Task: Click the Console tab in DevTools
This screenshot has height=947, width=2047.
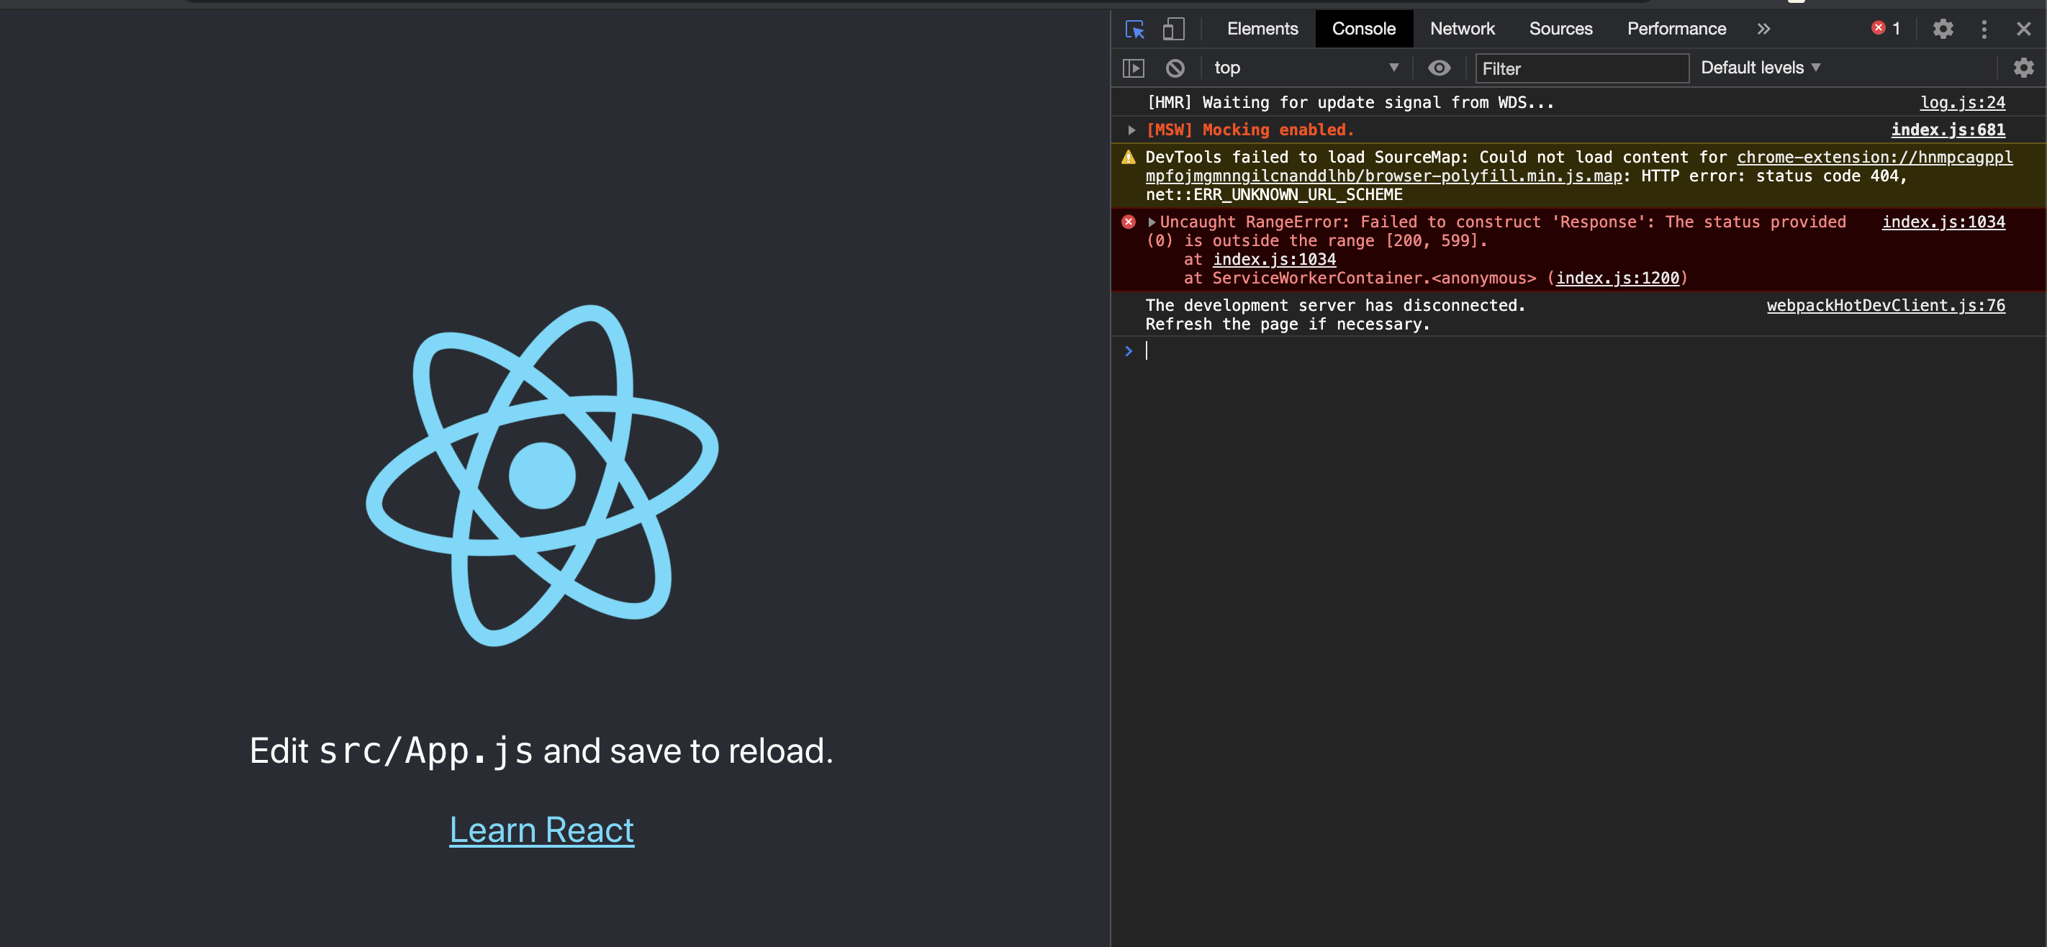Action: [x=1363, y=27]
